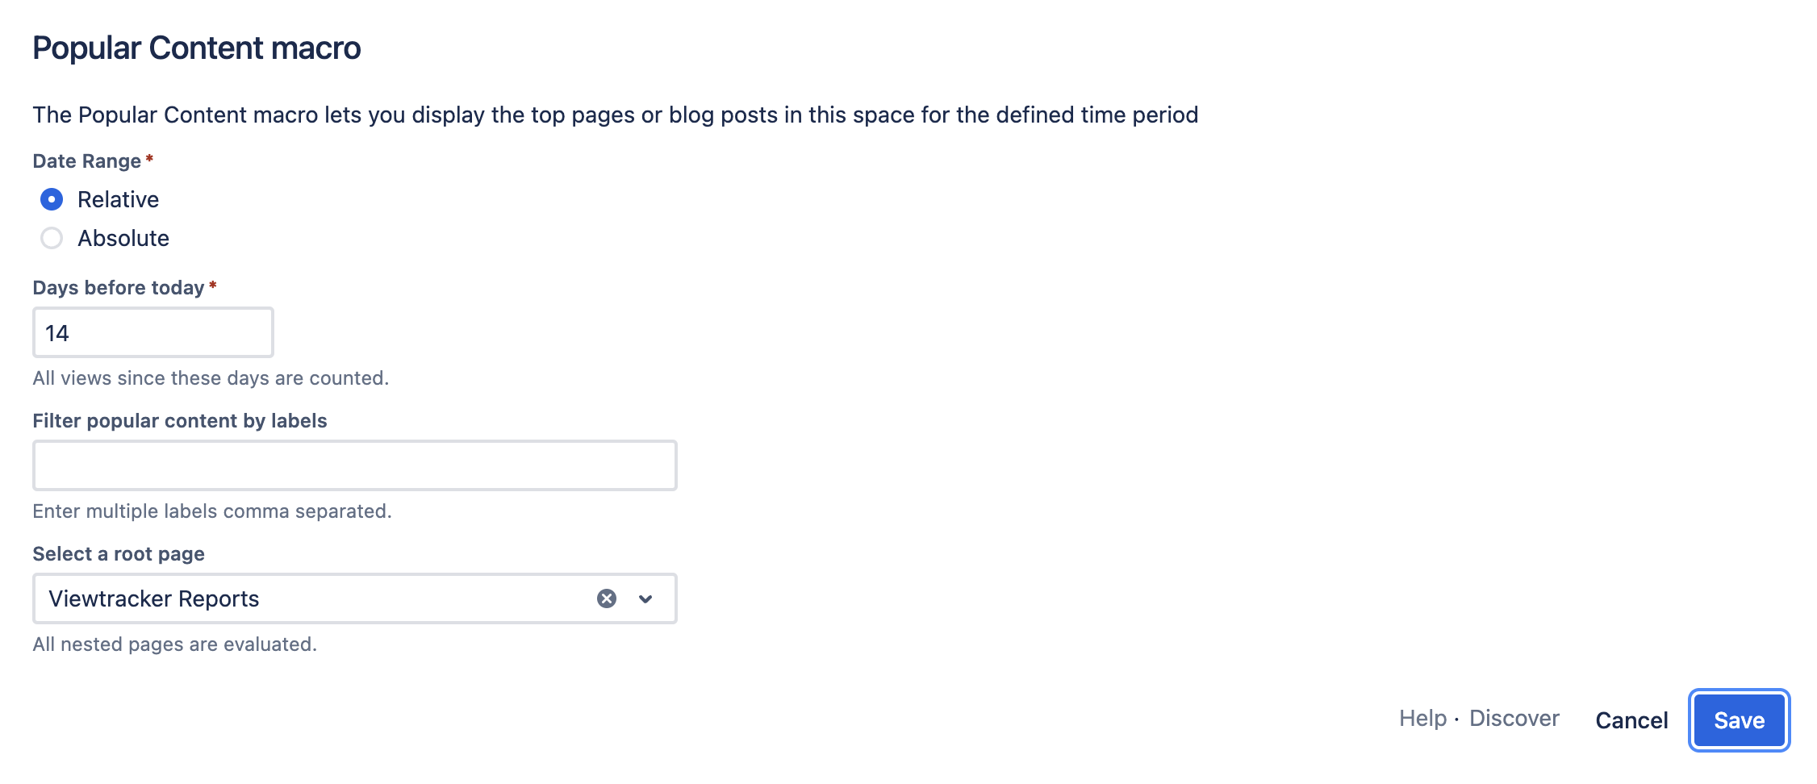Open the Help link
Viewport: 1817px width, 784px height.
[1422, 718]
